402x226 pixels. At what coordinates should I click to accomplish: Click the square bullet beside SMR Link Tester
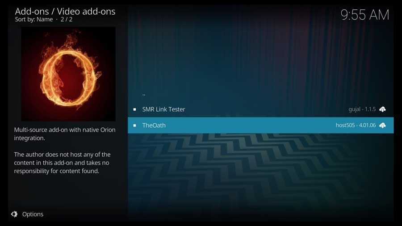pyautogui.click(x=134, y=109)
